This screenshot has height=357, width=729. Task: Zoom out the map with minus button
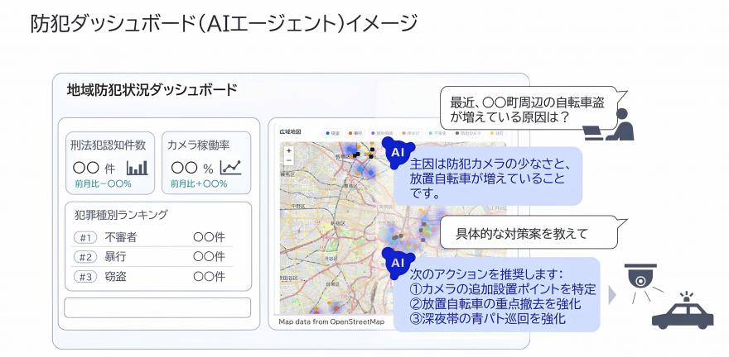pyautogui.click(x=289, y=160)
